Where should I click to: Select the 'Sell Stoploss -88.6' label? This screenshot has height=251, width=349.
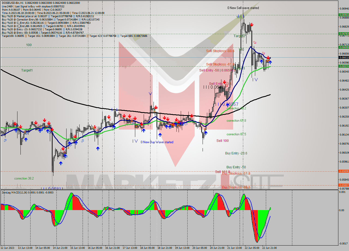click(220, 51)
